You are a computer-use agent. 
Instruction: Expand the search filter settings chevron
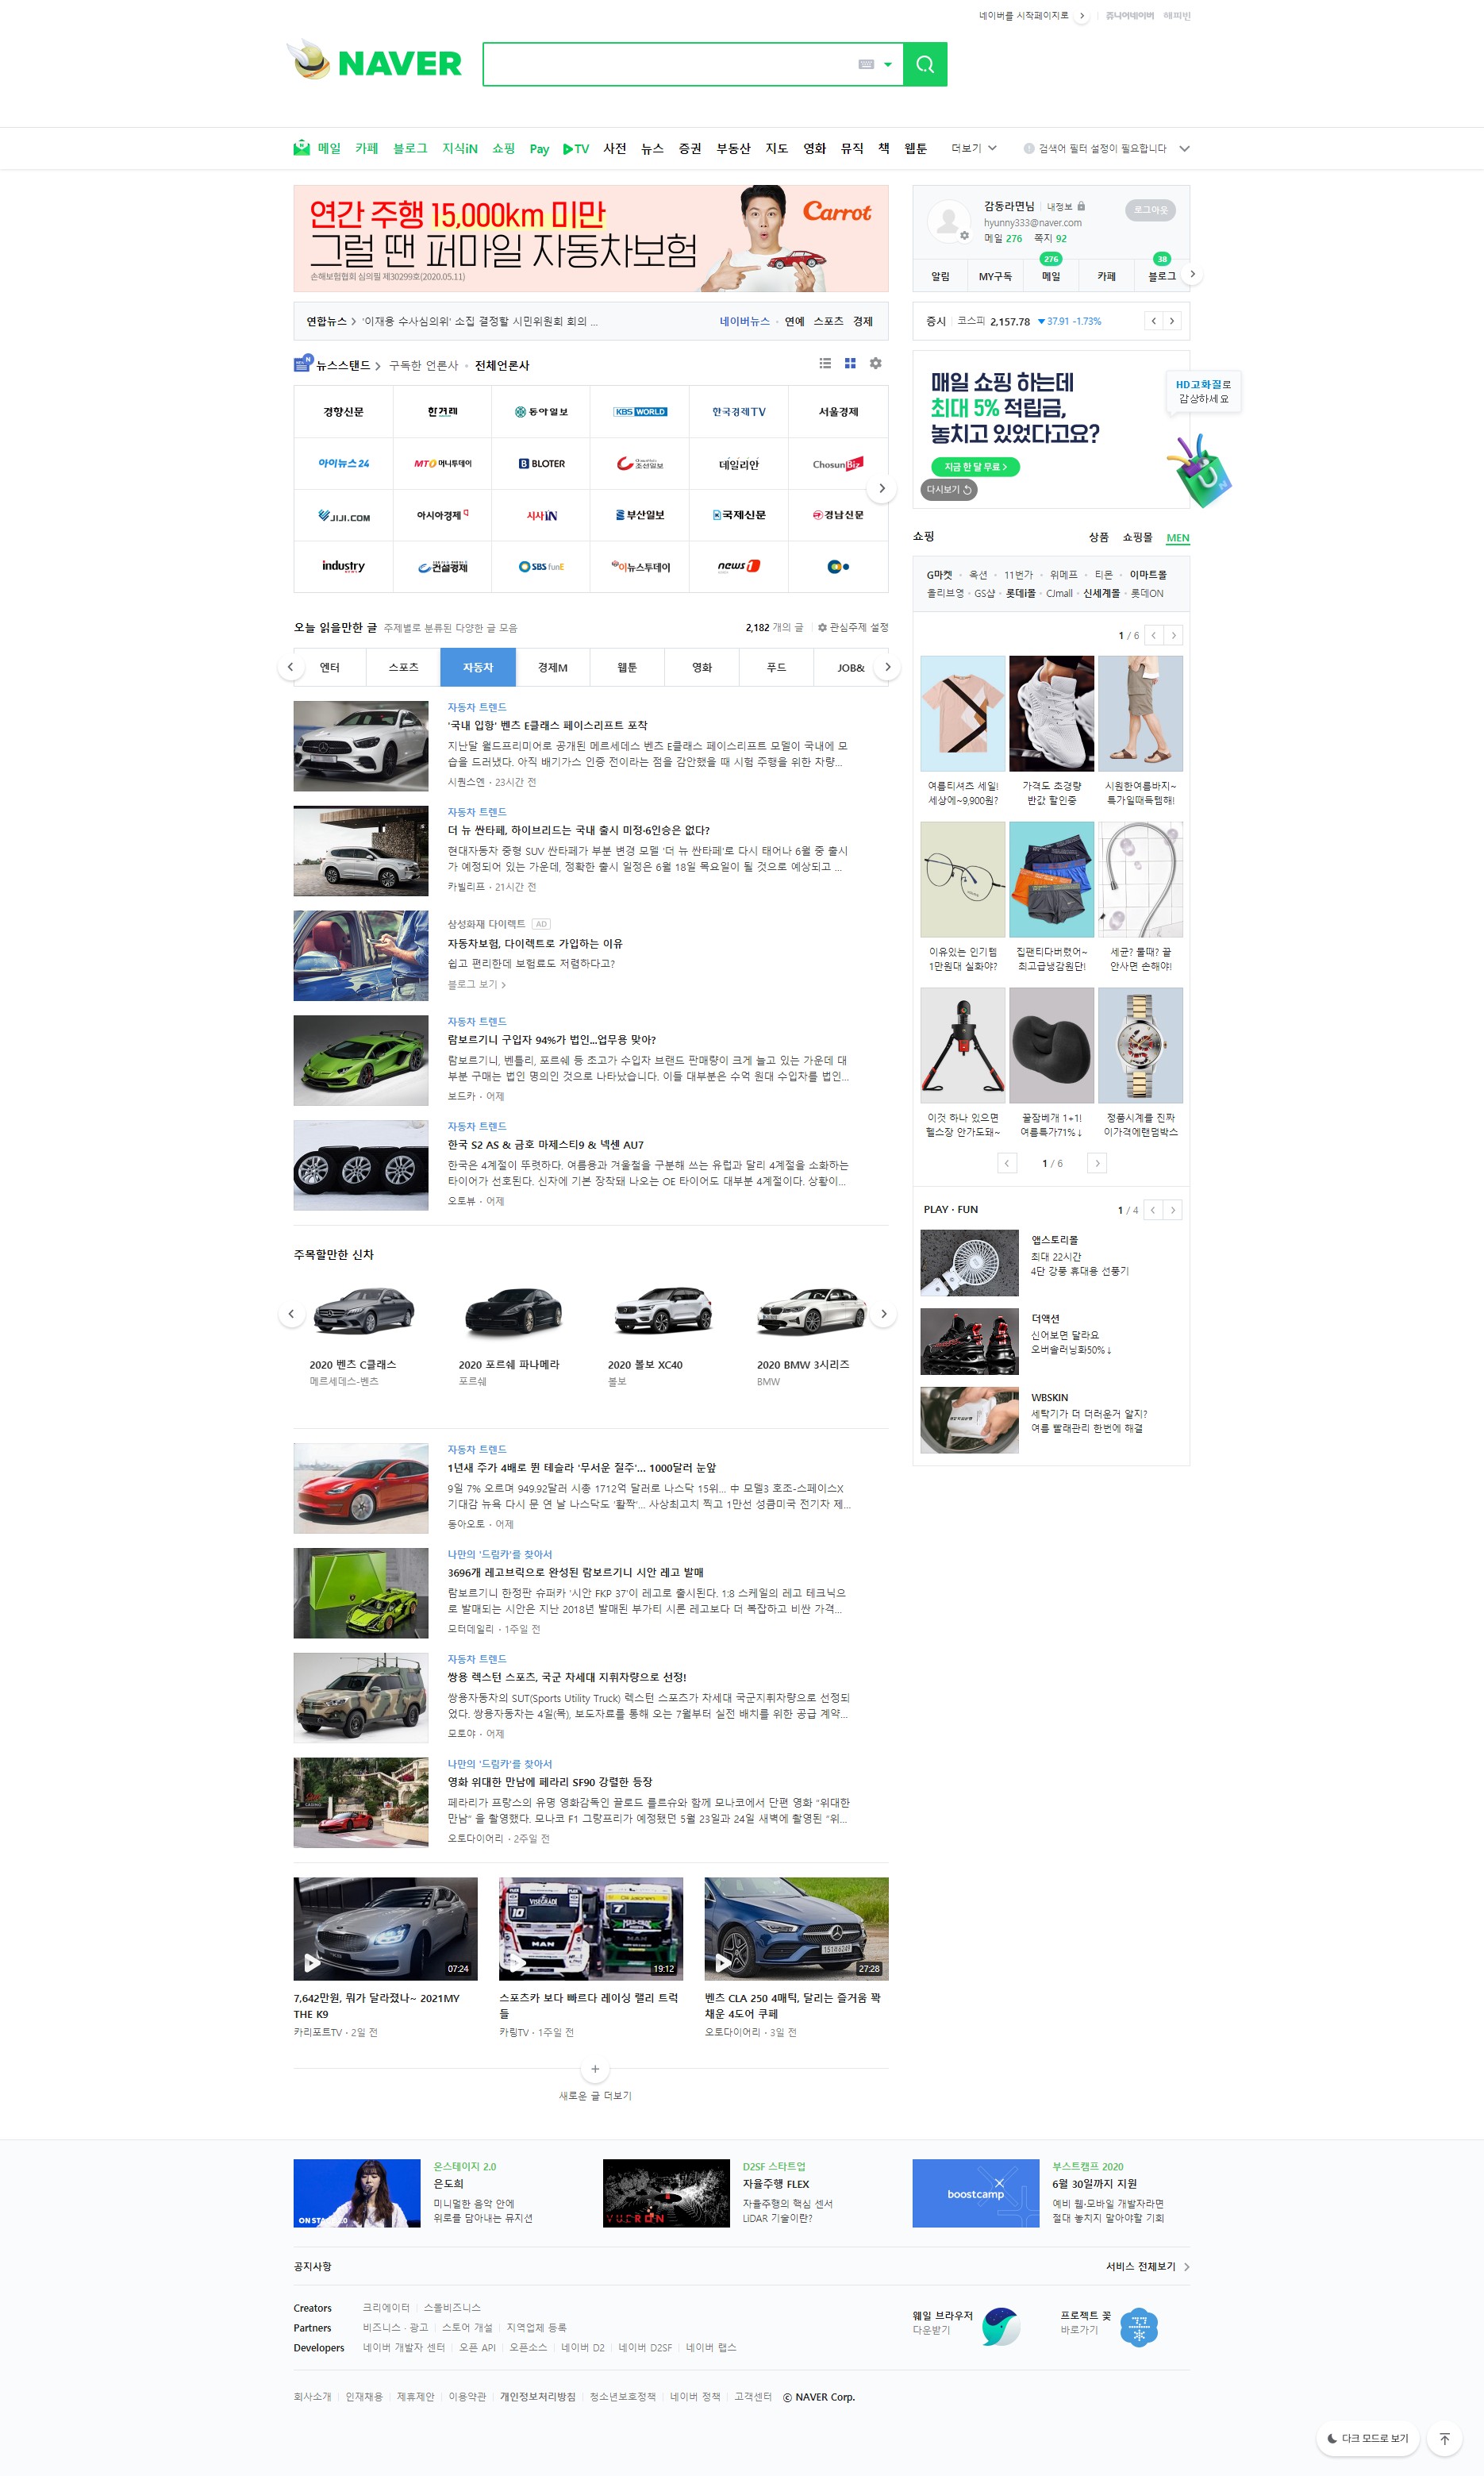(1184, 148)
